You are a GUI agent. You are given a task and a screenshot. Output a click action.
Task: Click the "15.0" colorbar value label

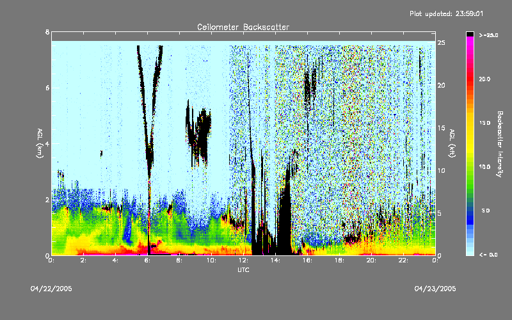[484, 123]
